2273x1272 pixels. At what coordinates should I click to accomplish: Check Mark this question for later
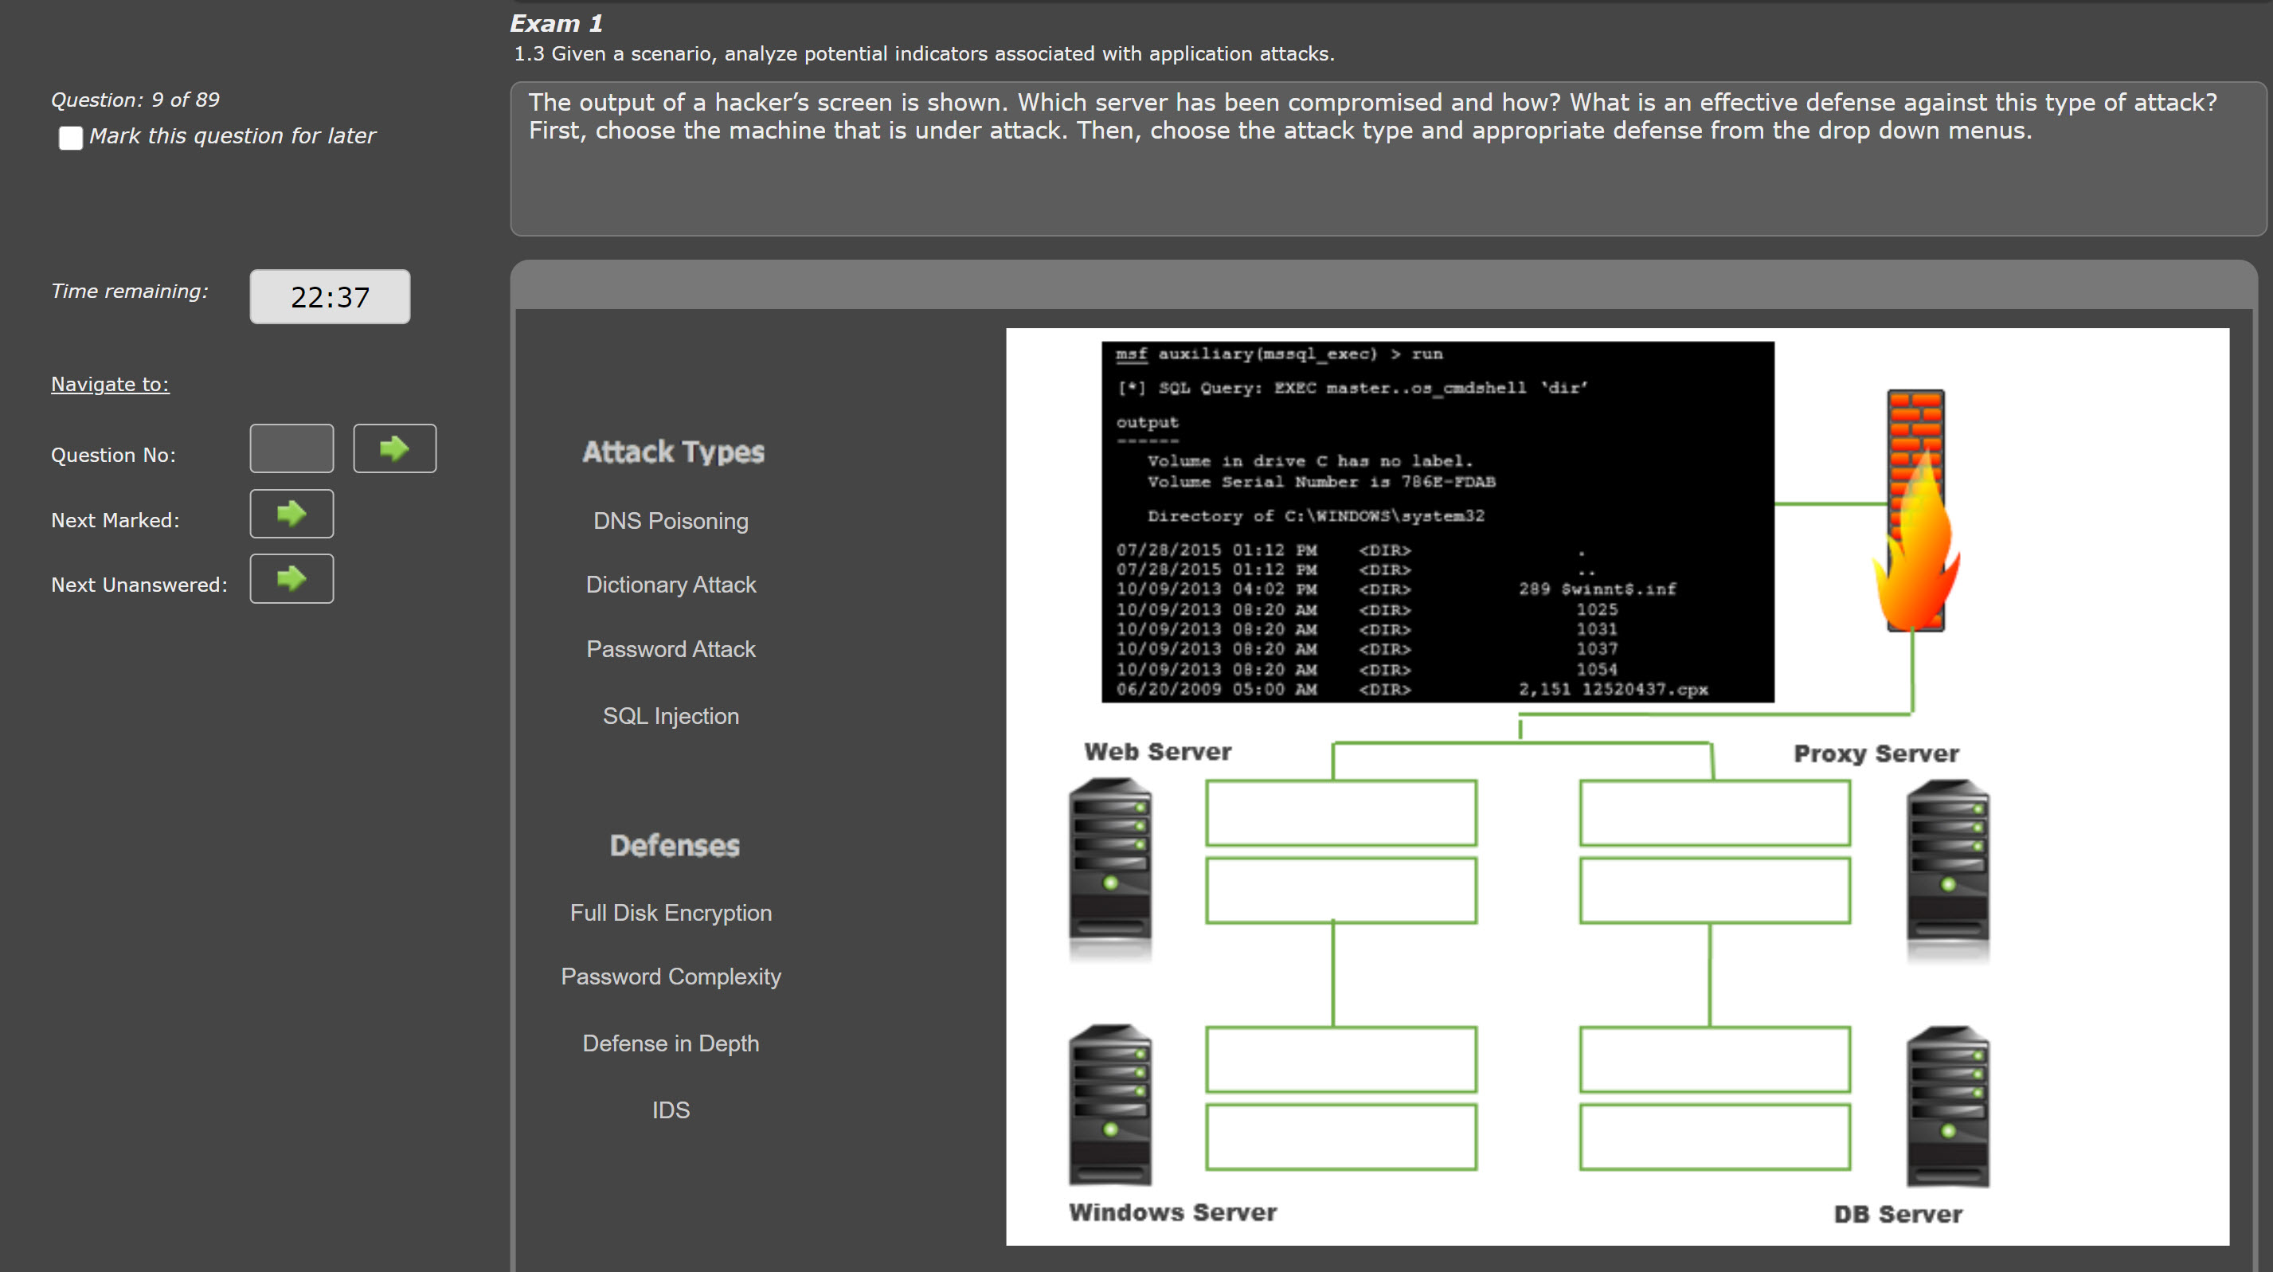71,138
